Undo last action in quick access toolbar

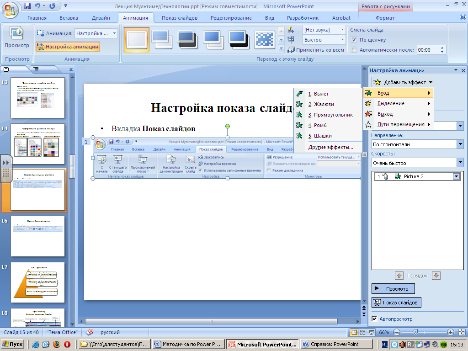(37, 6)
